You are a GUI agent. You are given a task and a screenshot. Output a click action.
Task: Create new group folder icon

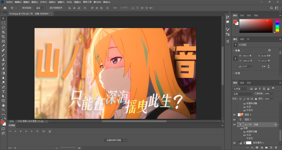coord(266,148)
